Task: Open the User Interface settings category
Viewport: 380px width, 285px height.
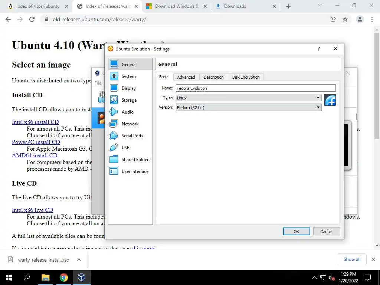Action: [x=130, y=171]
